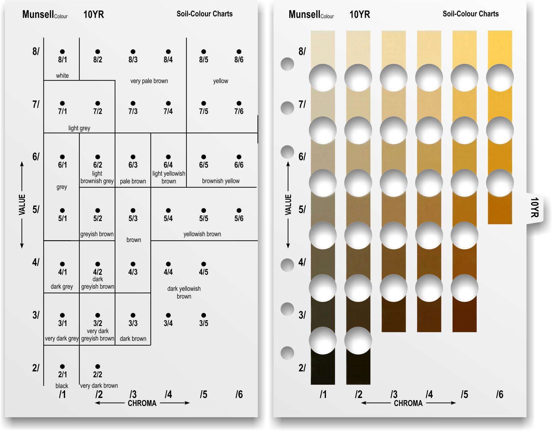Viewport: 552px width, 431px height.
Task: Click the '2/' value label on the right page
Action: [302, 368]
